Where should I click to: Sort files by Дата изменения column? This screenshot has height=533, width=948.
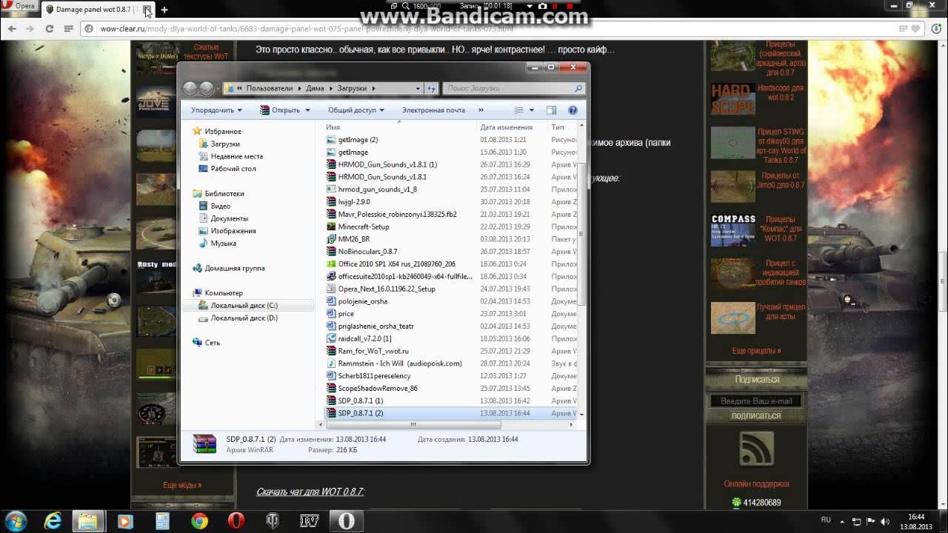(x=506, y=127)
